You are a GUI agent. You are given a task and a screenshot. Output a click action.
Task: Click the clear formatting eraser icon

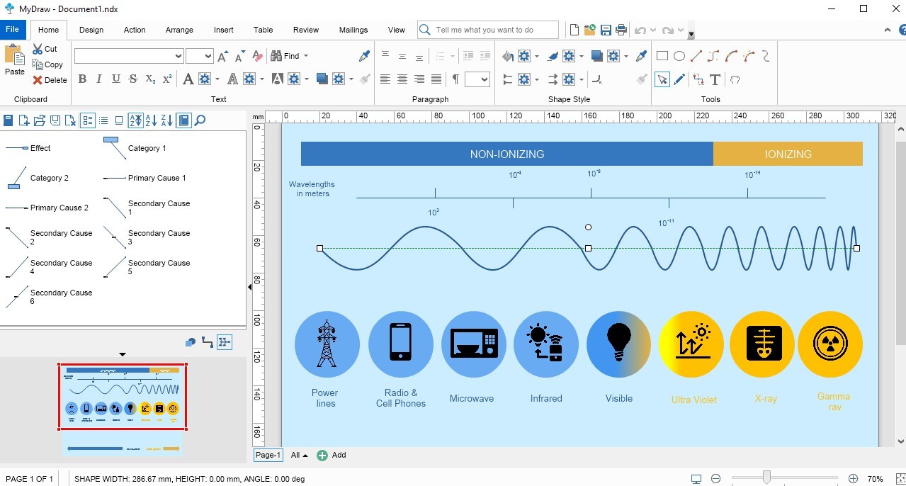pyautogui.click(x=257, y=56)
